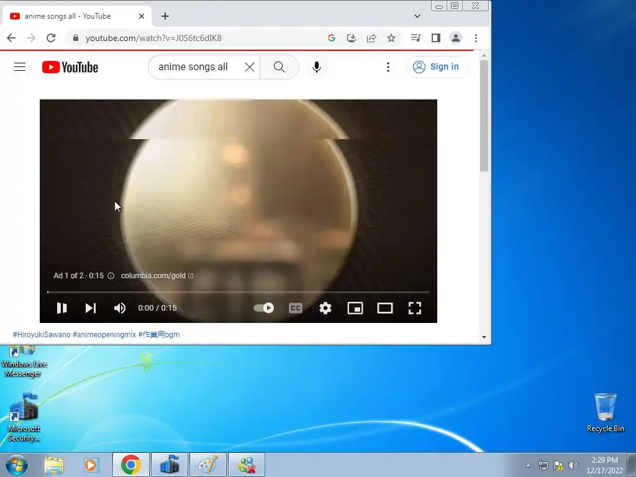Click the Google icon in address bar
This screenshot has width=636, height=477.
pyautogui.click(x=332, y=38)
